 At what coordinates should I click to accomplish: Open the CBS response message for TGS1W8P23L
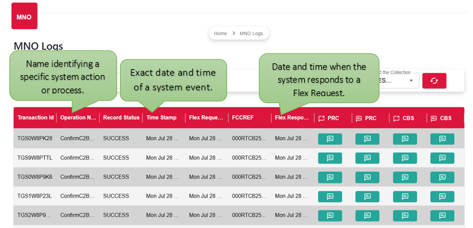click(x=442, y=196)
